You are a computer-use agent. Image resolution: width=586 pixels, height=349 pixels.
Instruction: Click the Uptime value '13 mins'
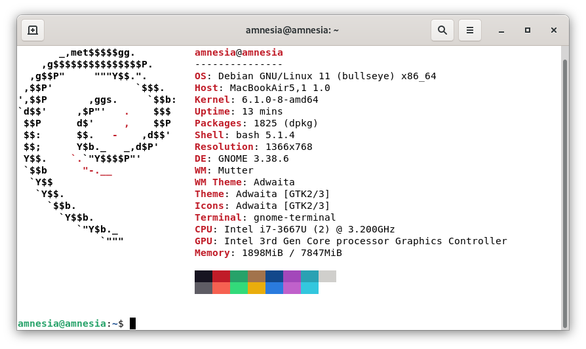pyautogui.click(x=262, y=111)
